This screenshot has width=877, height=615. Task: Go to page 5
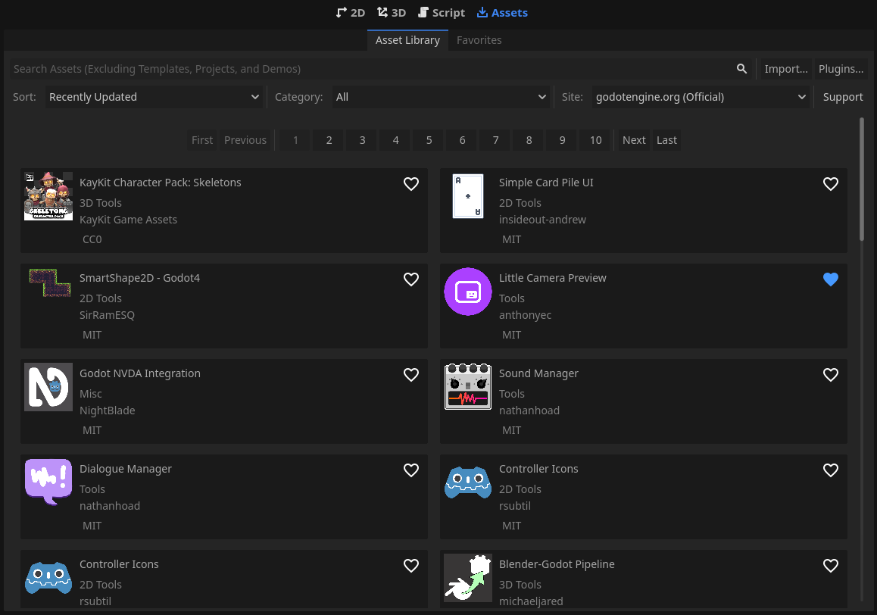(x=429, y=140)
